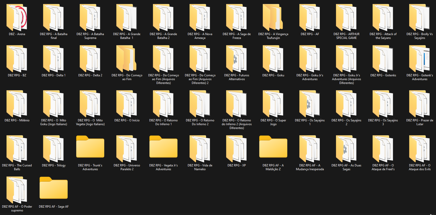Select DBZ RPG AF - A Maldição Z folder
Viewport: 436px width, 215px height.
point(273,147)
